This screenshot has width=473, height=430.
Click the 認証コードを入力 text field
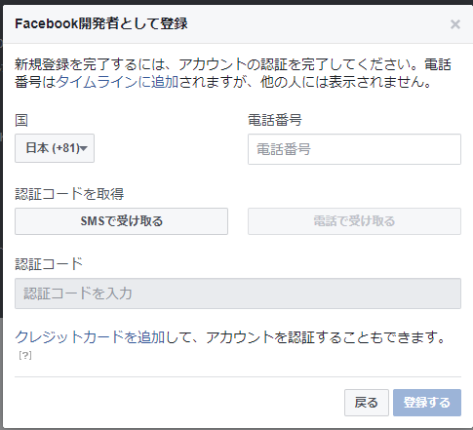[x=238, y=293]
